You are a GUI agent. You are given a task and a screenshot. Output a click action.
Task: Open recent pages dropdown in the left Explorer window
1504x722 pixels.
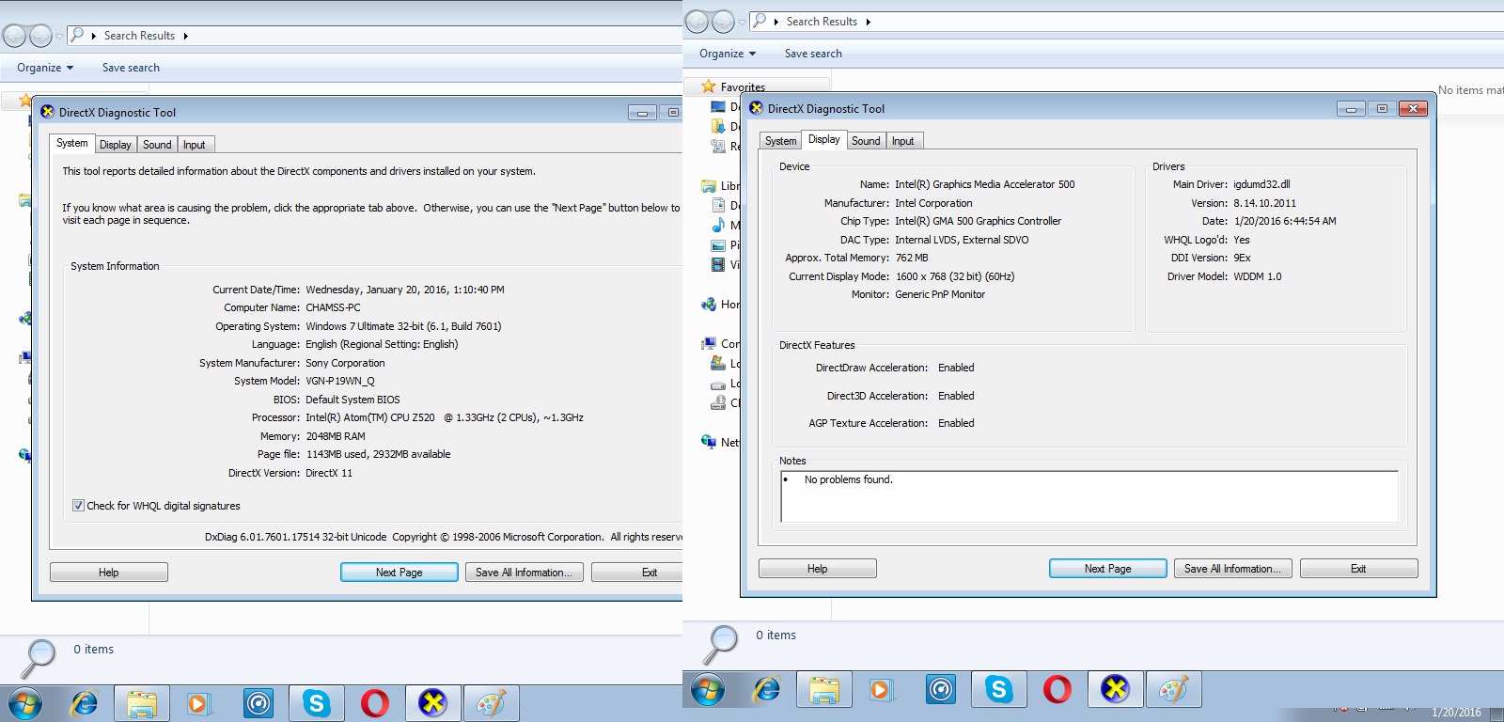pos(59,36)
